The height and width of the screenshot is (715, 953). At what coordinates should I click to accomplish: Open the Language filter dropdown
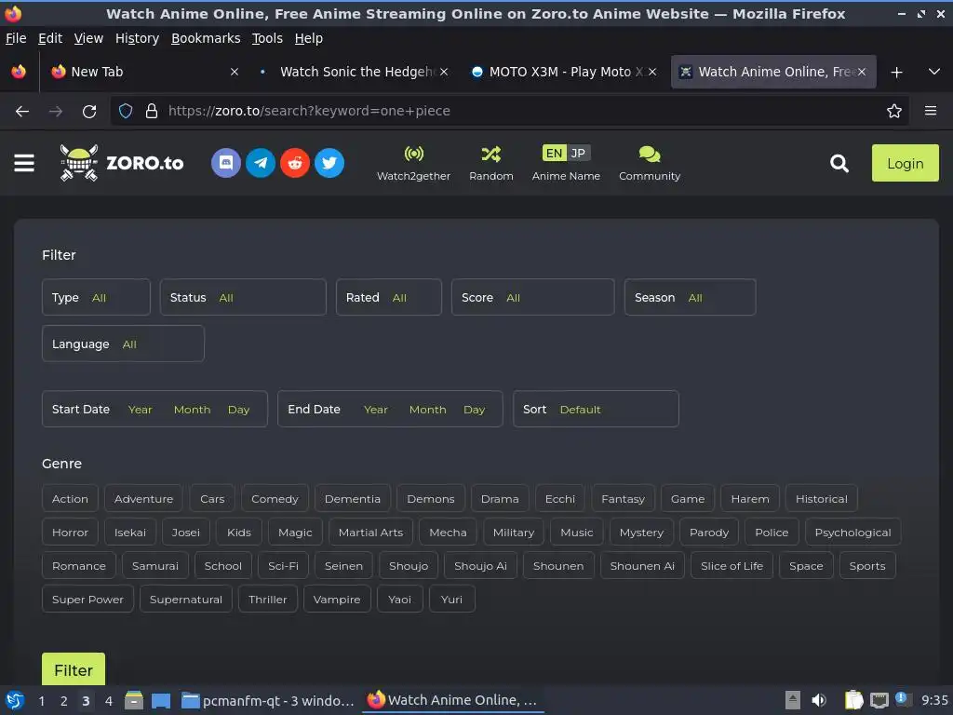(x=123, y=344)
